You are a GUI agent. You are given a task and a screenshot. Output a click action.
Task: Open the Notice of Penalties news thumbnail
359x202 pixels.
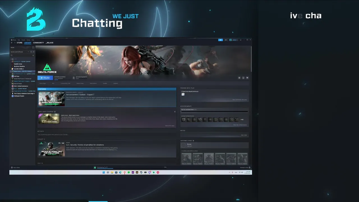tap(52, 149)
